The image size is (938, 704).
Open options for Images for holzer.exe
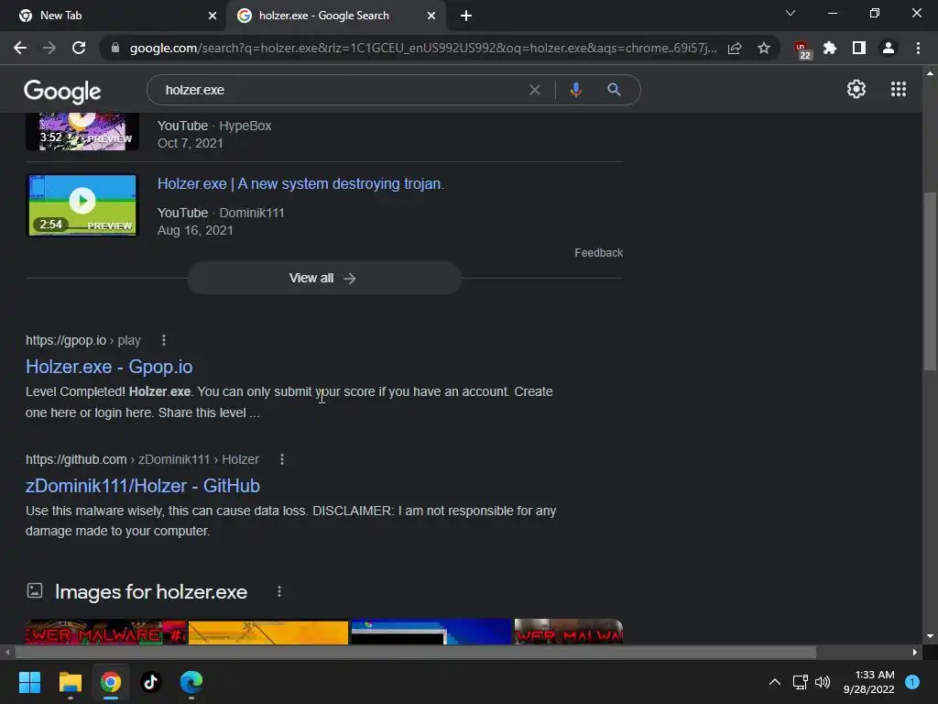(x=278, y=591)
